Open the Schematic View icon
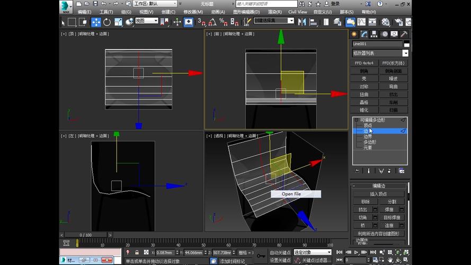The width and height of the screenshot is (471, 265). [372, 22]
